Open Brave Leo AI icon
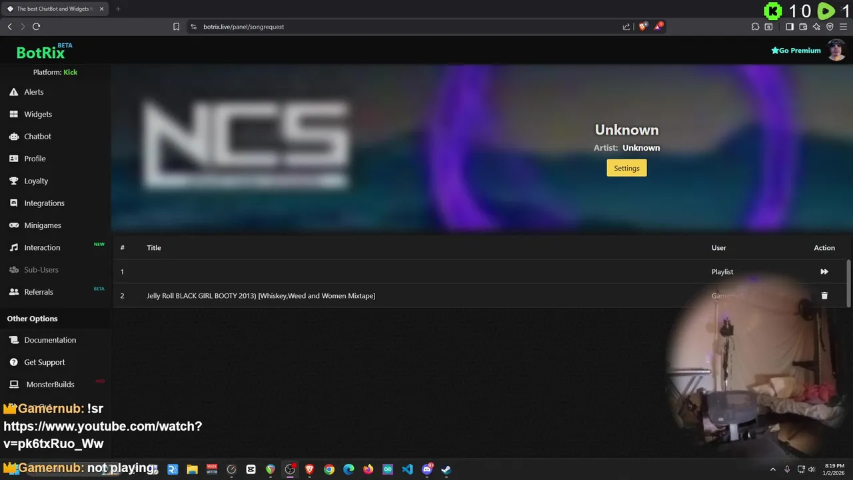853x480 pixels. [816, 27]
